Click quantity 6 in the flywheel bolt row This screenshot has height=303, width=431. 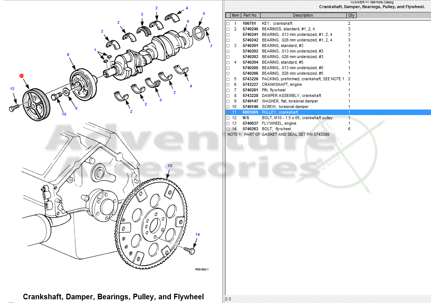349,129
